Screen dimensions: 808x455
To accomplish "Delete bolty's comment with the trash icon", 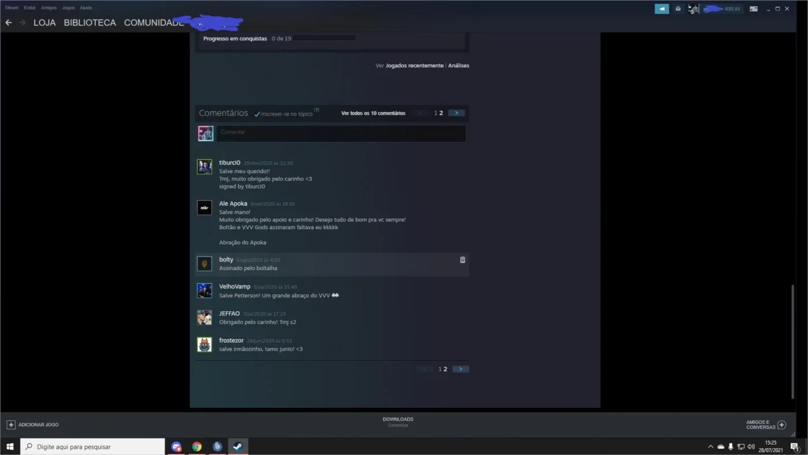I will [462, 260].
